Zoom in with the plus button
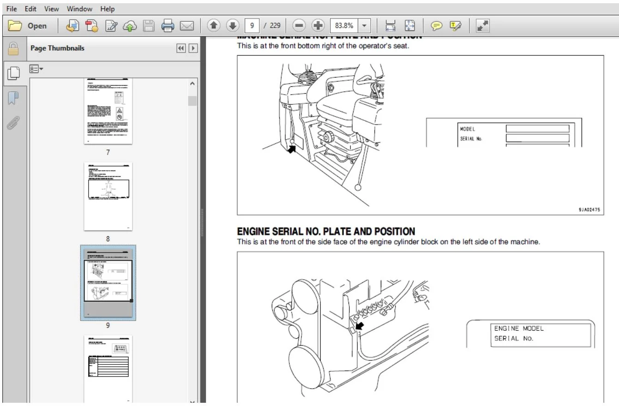Screen dimensions: 619x406 click(x=318, y=26)
